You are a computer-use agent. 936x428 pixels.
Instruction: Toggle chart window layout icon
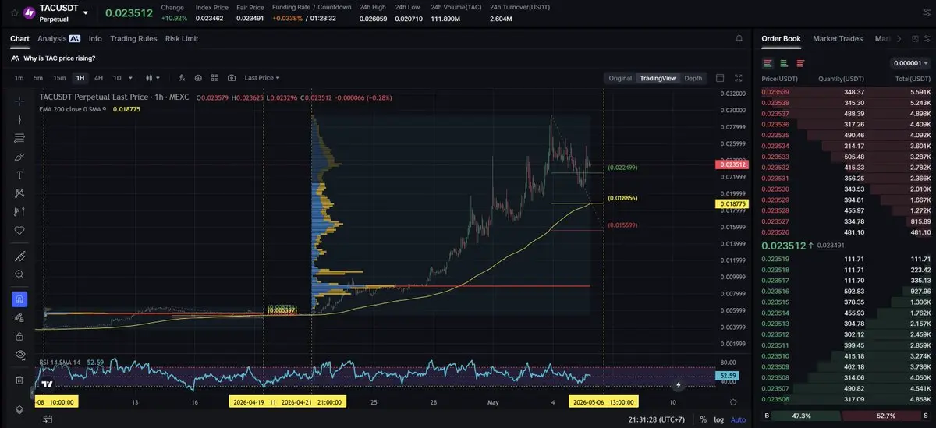click(x=720, y=78)
